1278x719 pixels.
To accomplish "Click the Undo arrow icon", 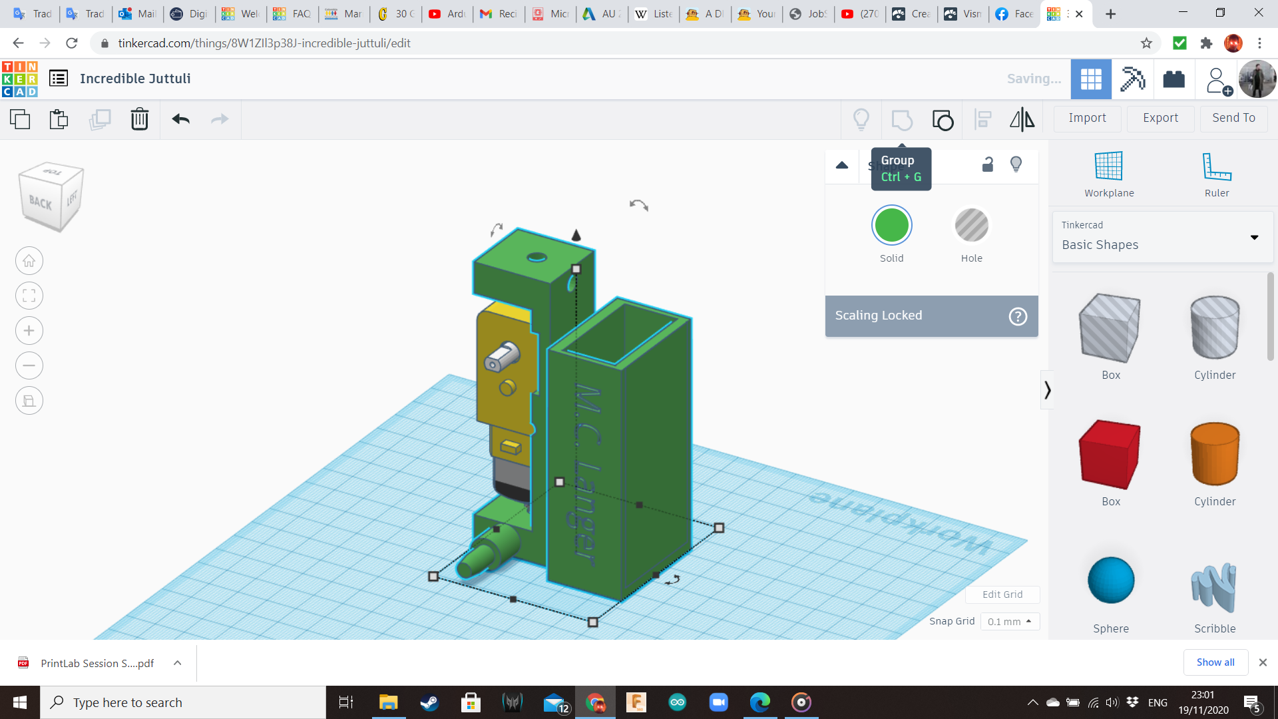I will 180,119.
